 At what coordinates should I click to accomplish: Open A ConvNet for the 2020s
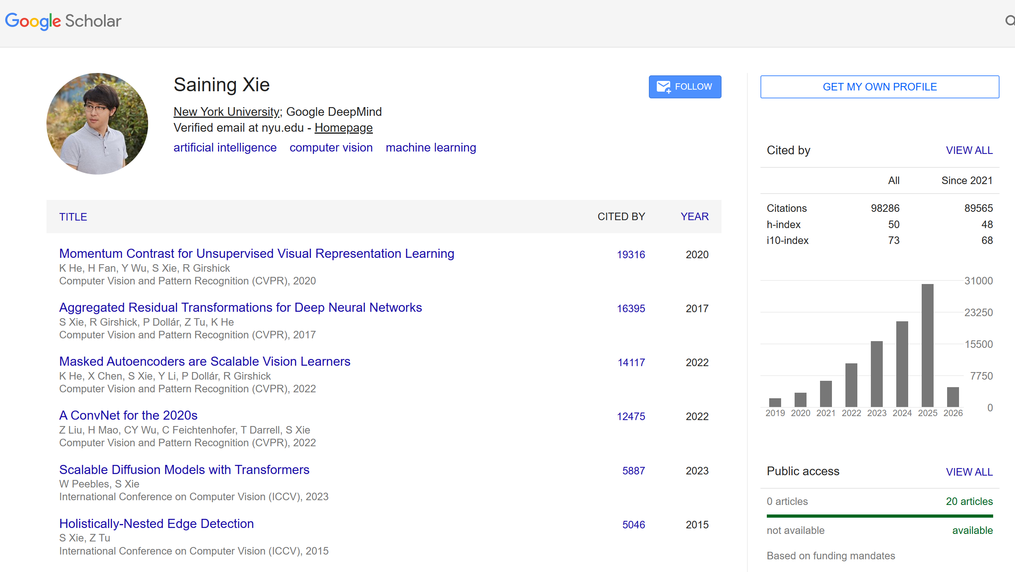point(128,415)
